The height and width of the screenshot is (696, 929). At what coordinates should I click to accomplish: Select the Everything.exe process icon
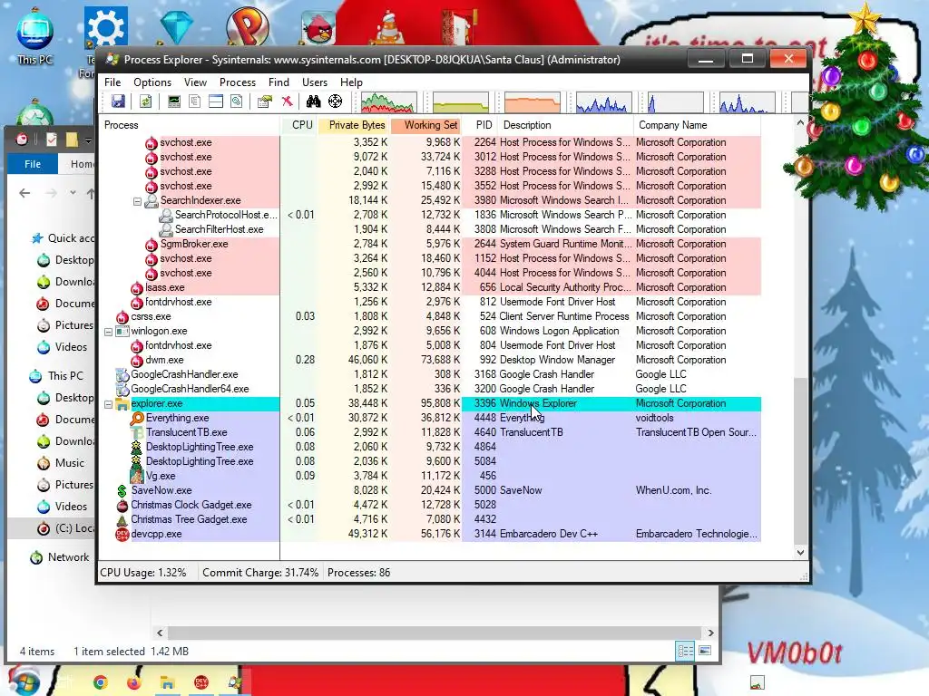click(137, 418)
